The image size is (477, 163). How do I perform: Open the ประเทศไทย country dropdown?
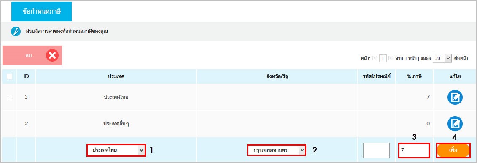coord(116,150)
